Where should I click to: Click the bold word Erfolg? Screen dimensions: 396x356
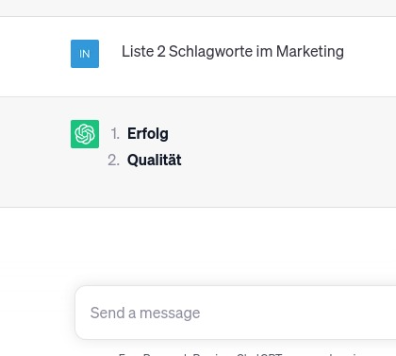(148, 134)
